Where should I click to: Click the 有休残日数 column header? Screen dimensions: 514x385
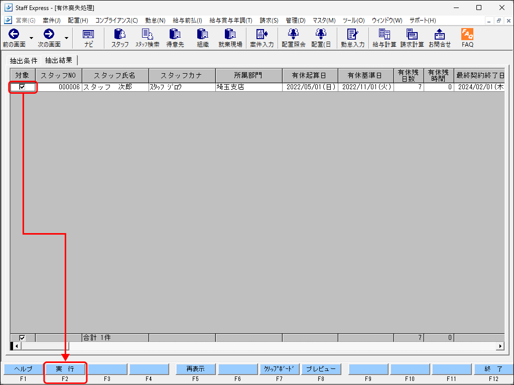click(409, 76)
